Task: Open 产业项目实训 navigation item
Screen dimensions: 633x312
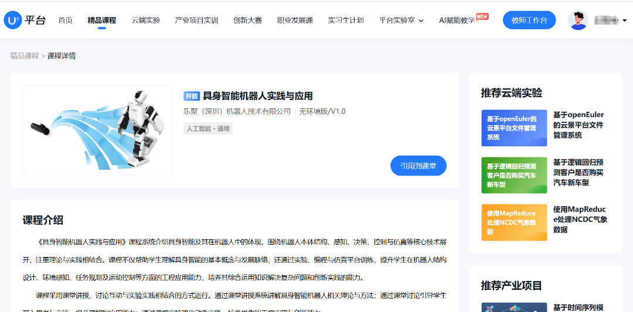Action: [x=196, y=20]
